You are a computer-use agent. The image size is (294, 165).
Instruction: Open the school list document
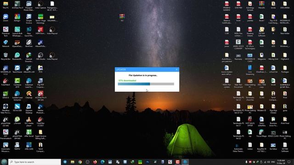click(273, 69)
